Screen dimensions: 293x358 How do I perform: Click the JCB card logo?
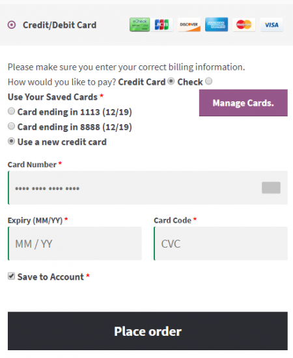click(x=161, y=24)
